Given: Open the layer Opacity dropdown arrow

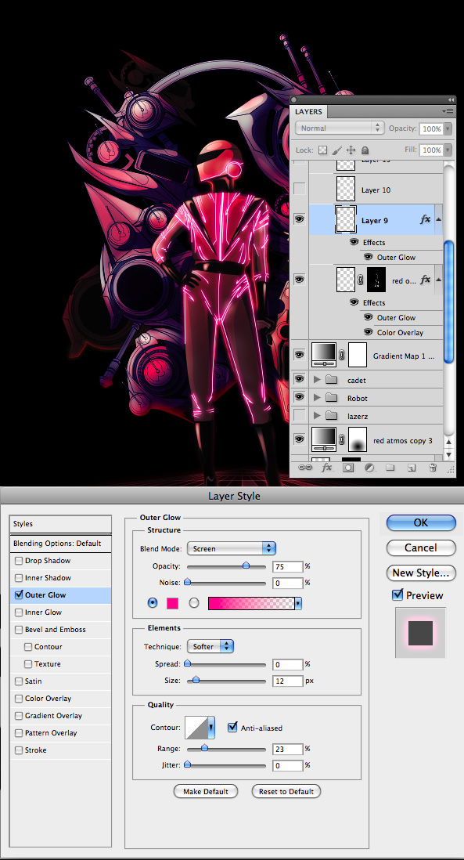Looking at the screenshot, I should pos(448,128).
